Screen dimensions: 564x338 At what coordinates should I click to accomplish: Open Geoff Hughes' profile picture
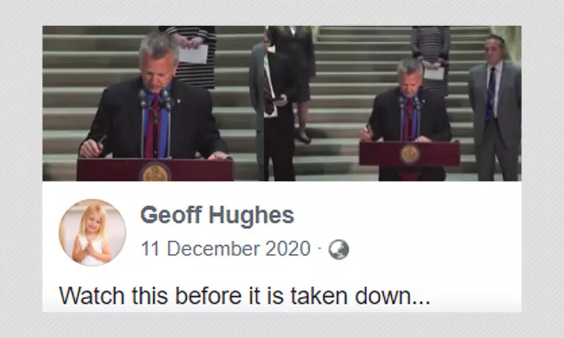[x=92, y=233]
